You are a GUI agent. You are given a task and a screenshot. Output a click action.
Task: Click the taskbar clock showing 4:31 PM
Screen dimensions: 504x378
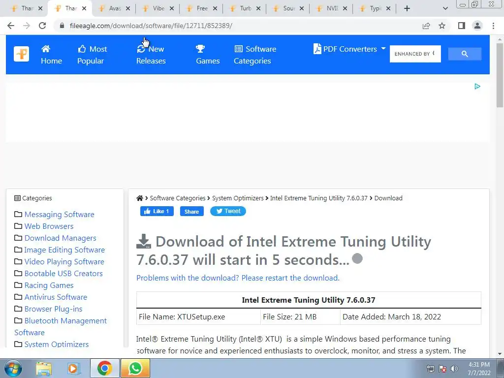pyautogui.click(x=479, y=369)
